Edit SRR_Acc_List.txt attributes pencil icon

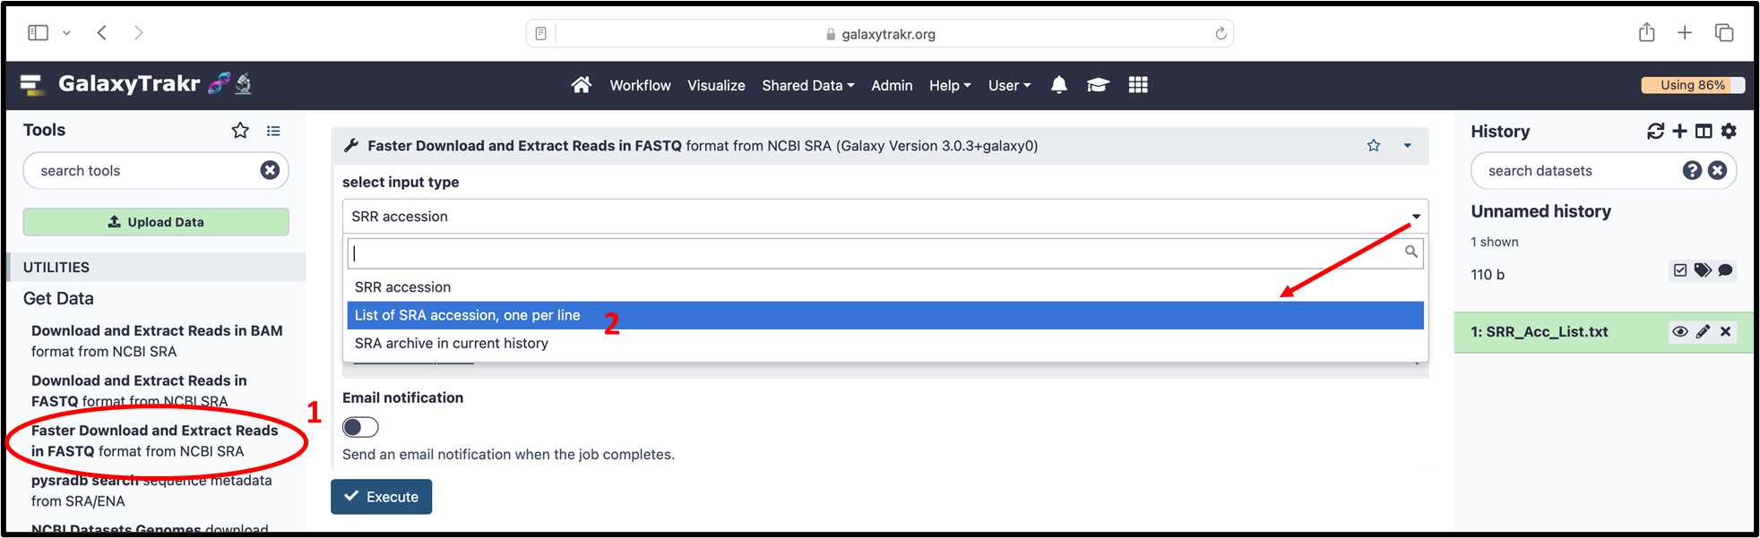click(1703, 331)
